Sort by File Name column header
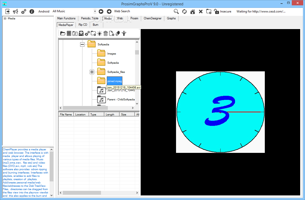This screenshot has height=200, width=305. 66,114
